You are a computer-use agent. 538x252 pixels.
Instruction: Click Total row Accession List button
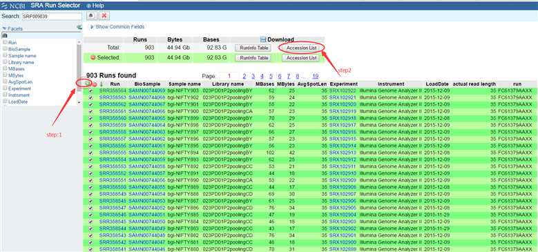[301, 48]
